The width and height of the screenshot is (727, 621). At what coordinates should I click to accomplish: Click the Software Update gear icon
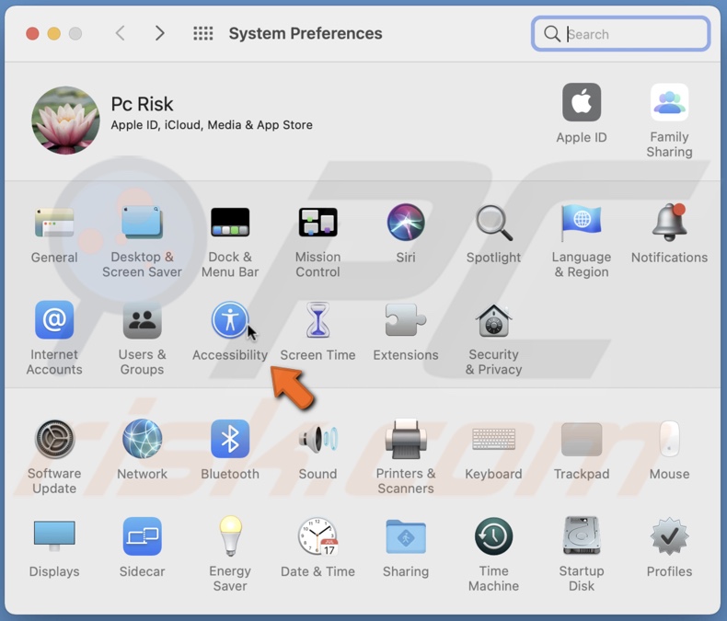point(54,440)
